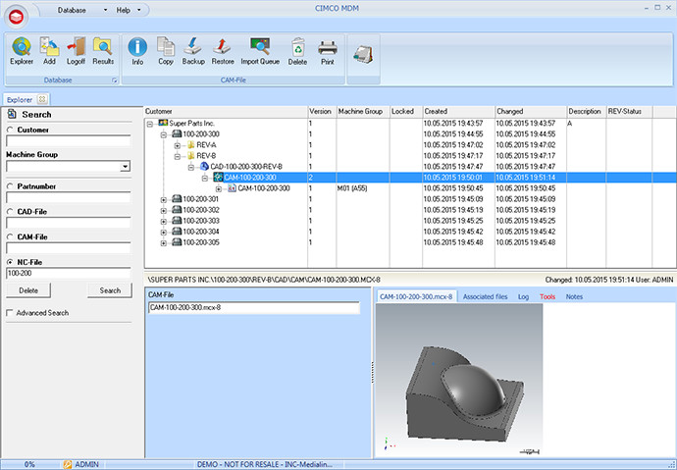Sort by the Changed column header
This screenshot has width=677, height=470.
pos(531,111)
